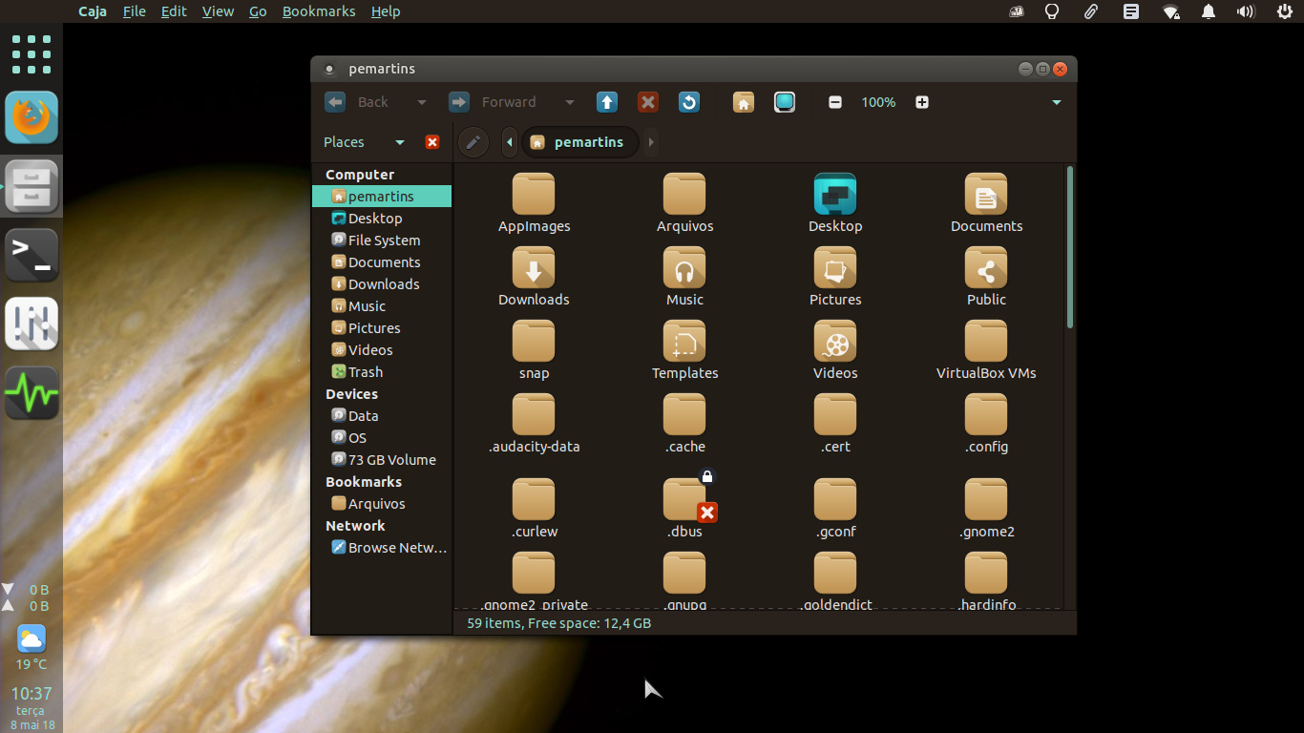
Task: Zoom in with the plus icon
Action: (x=922, y=102)
